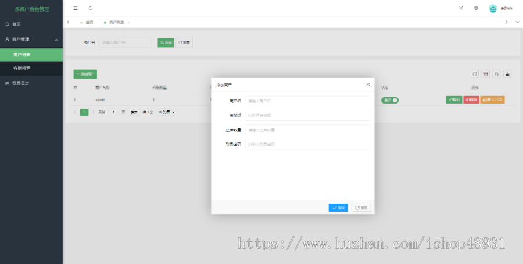Click the pagination confirm button
The width and height of the screenshot is (523, 264).
point(134,112)
